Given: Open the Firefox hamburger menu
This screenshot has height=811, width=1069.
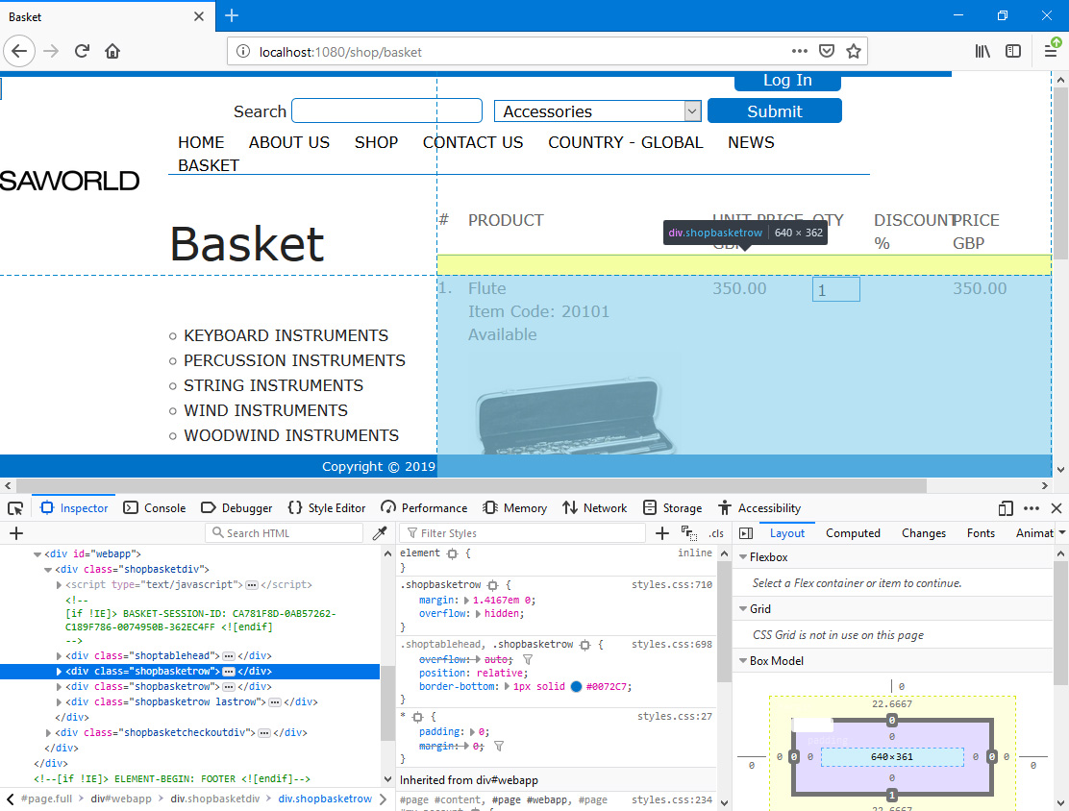Looking at the screenshot, I should click(1051, 51).
